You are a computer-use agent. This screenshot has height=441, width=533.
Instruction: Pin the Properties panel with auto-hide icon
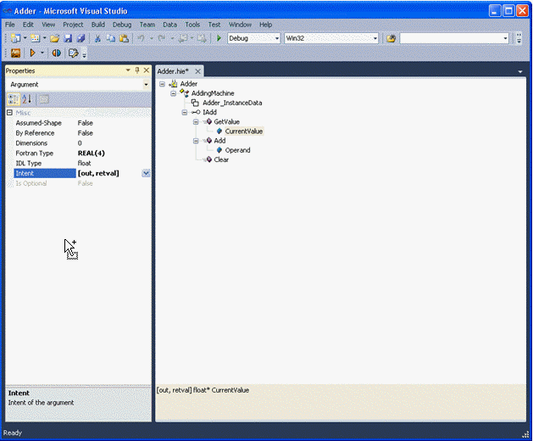137,70
